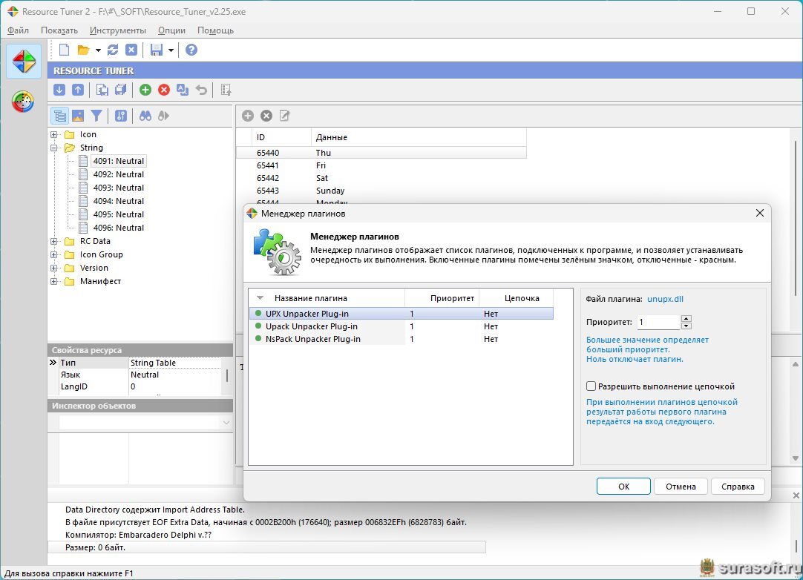Click the Приоритет value input field
This screenshot has height=580, width=803.
(x=658, y=322)
